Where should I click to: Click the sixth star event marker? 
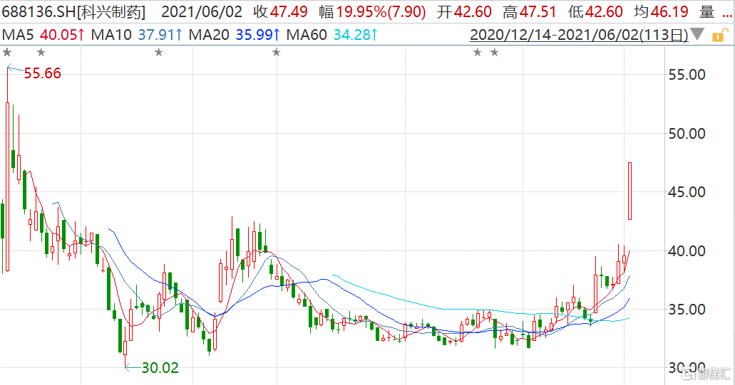click(x=495, y=53)
